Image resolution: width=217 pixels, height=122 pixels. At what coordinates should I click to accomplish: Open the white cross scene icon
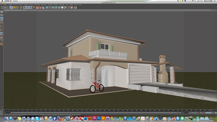tap(62, 7)
